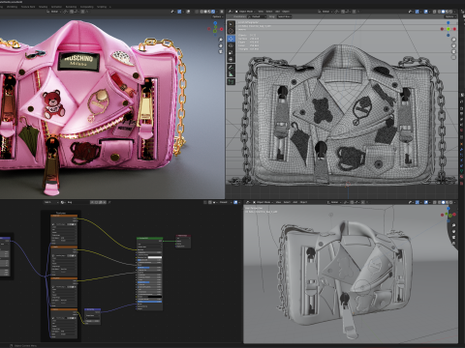Click camera view icon in wireframe viewport
Image resolution: width=465 pixels, height=348 pixels.
point(453,51)
